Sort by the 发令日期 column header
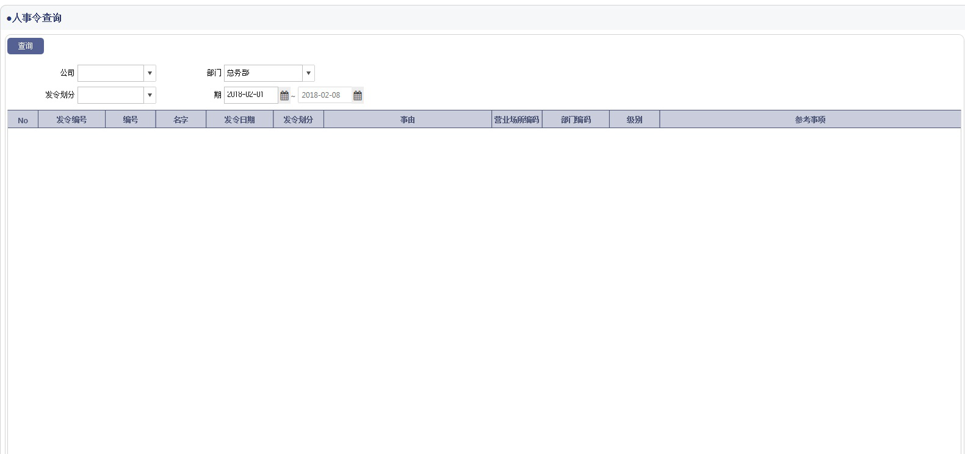Image resolution: width=965 pixels, height=454 pixels. pos(239,120)
